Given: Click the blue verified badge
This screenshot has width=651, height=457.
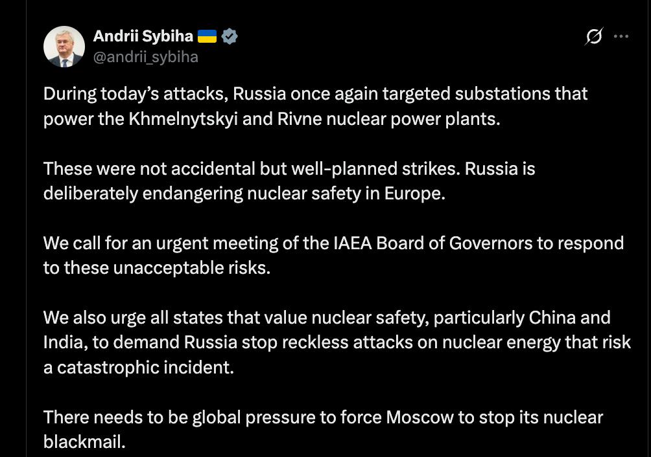Looking at the screenshot, I should pos(230,36).
